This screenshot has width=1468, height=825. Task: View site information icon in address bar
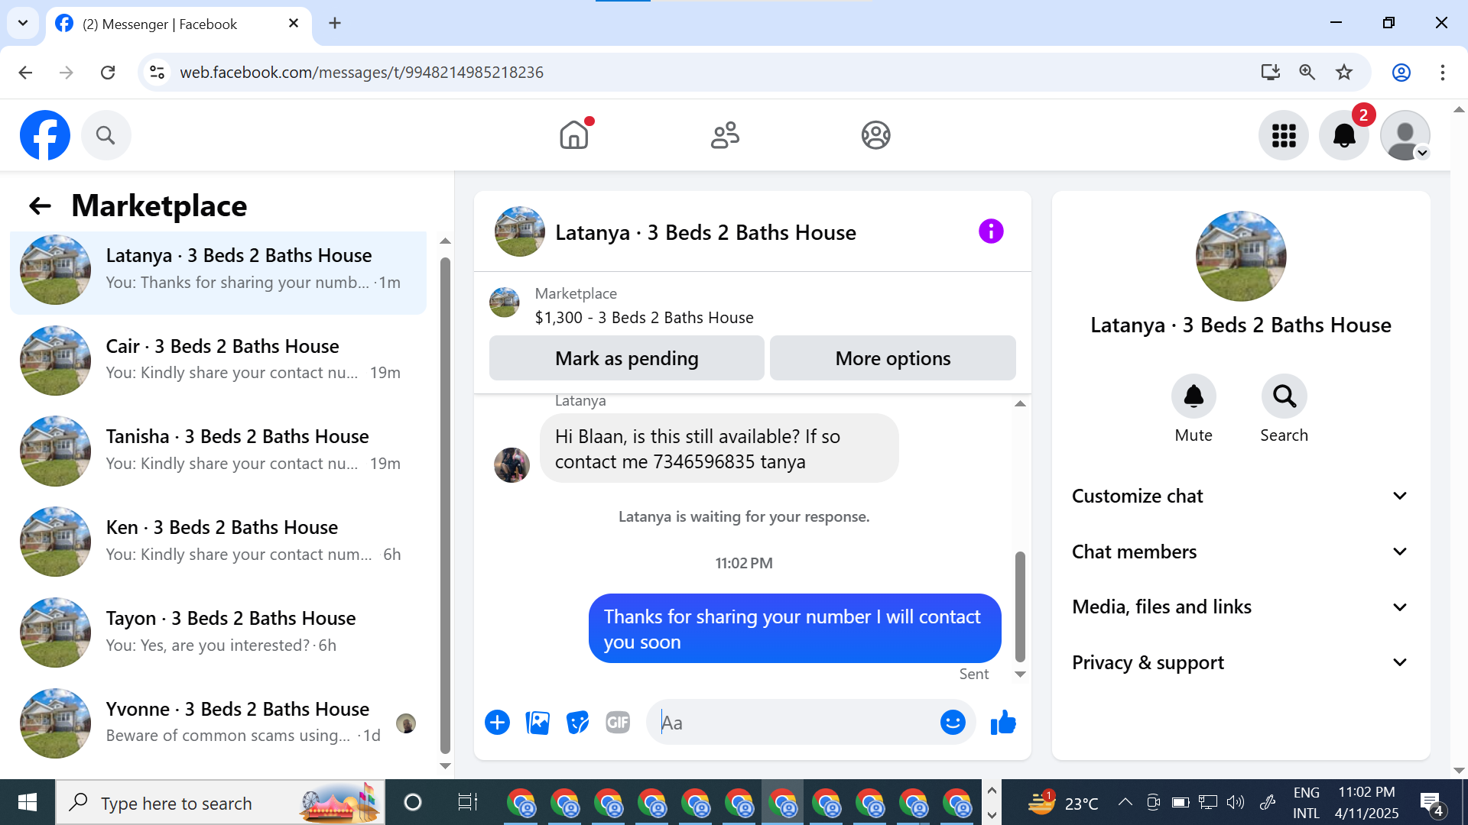(157, 72)
